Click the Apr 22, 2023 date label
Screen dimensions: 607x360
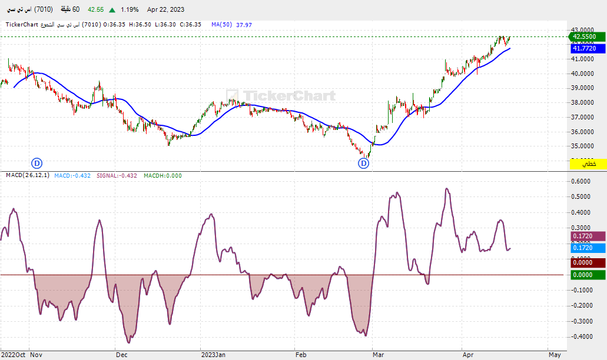165,9
